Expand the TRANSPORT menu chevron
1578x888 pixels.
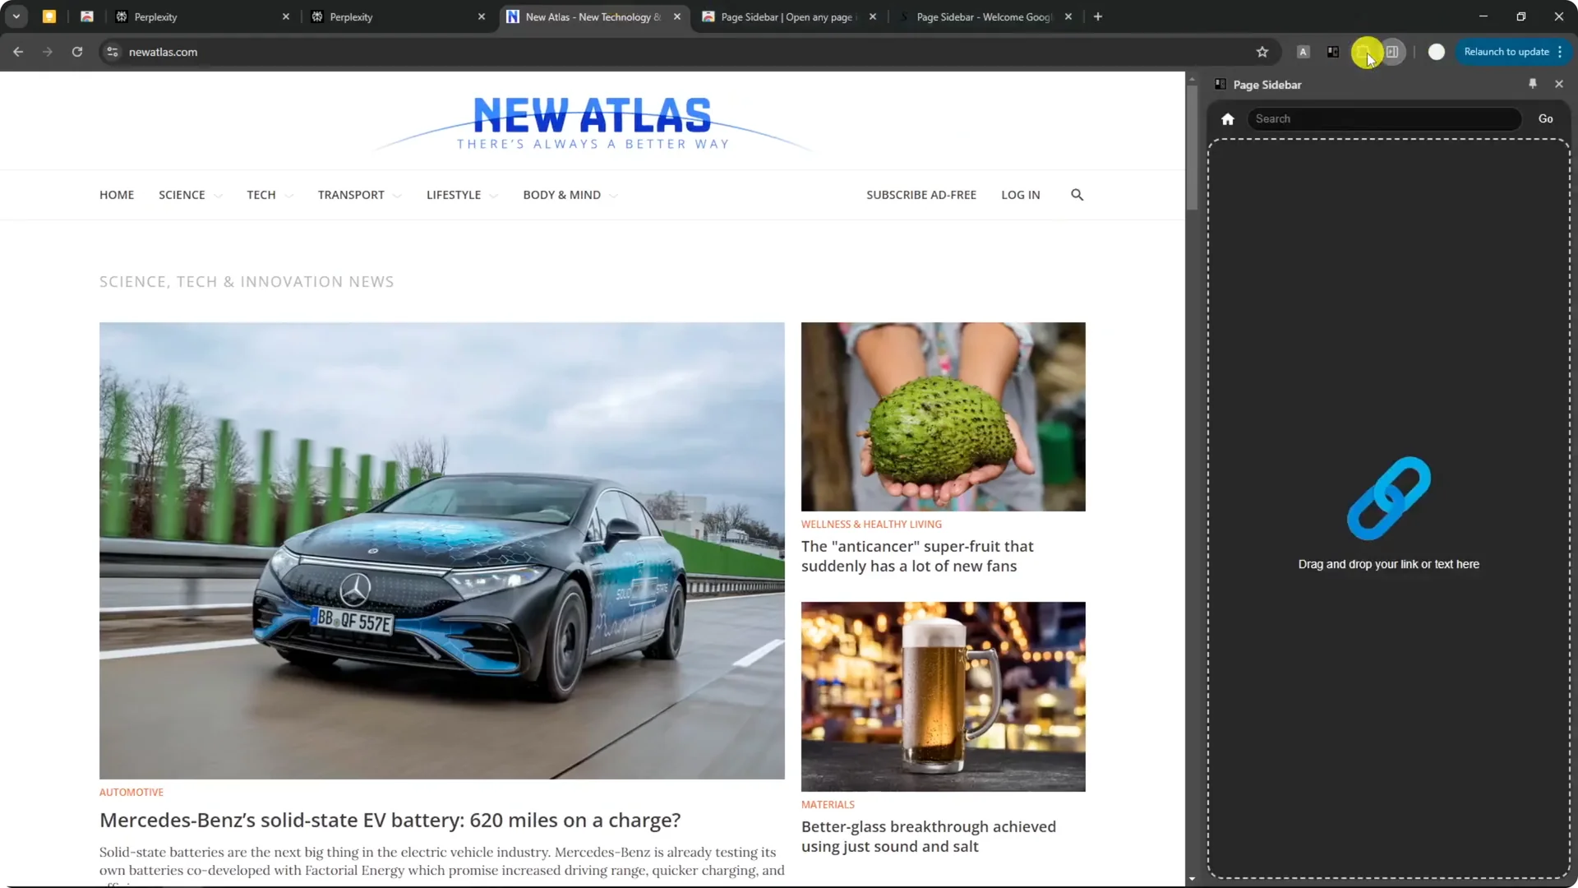click(397, 195)
